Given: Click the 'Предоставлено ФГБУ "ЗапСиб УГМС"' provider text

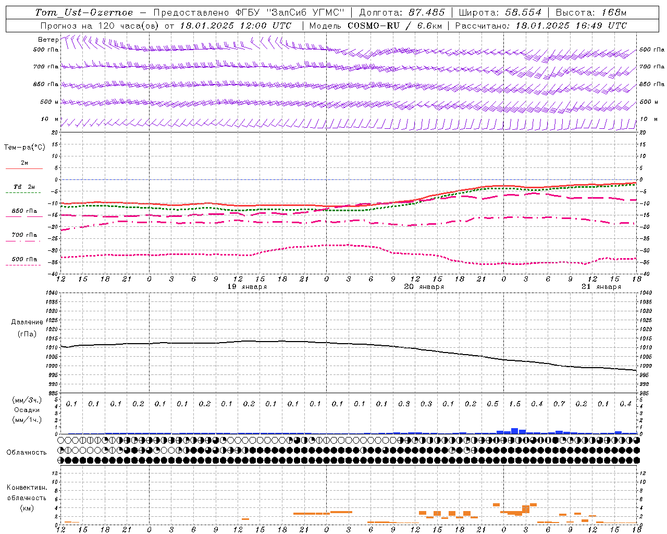Looking at the screenshot, I should (249, 13).
